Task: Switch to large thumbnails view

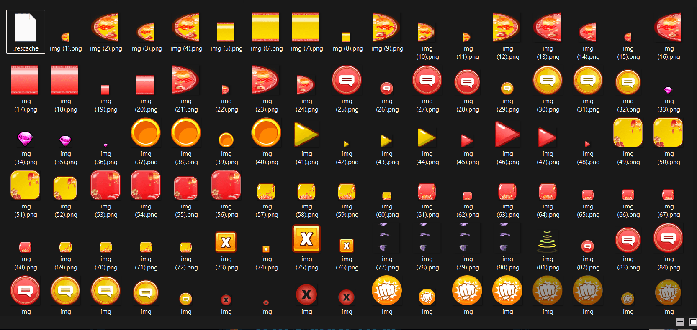Action: [693, 322]
